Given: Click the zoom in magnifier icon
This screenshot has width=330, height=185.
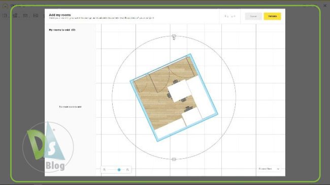Looking at the screenshot, I should click(x=127, y=170).
